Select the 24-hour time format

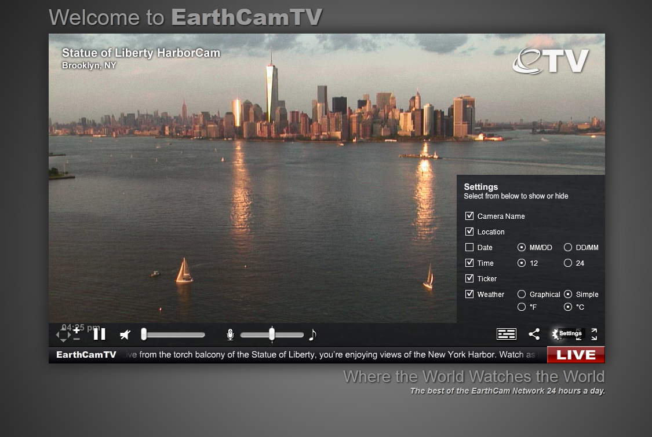(x=568, y=263)
